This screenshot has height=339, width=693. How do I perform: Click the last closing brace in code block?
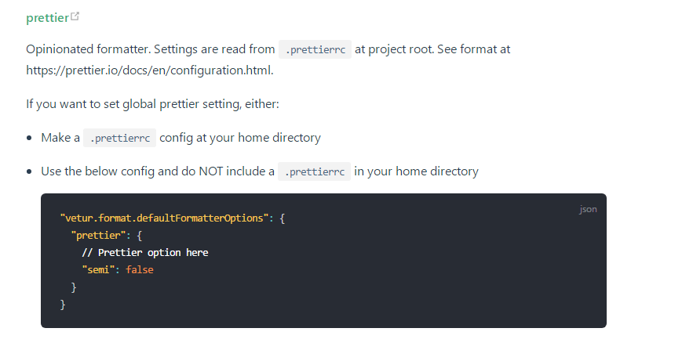click(63, 304)
